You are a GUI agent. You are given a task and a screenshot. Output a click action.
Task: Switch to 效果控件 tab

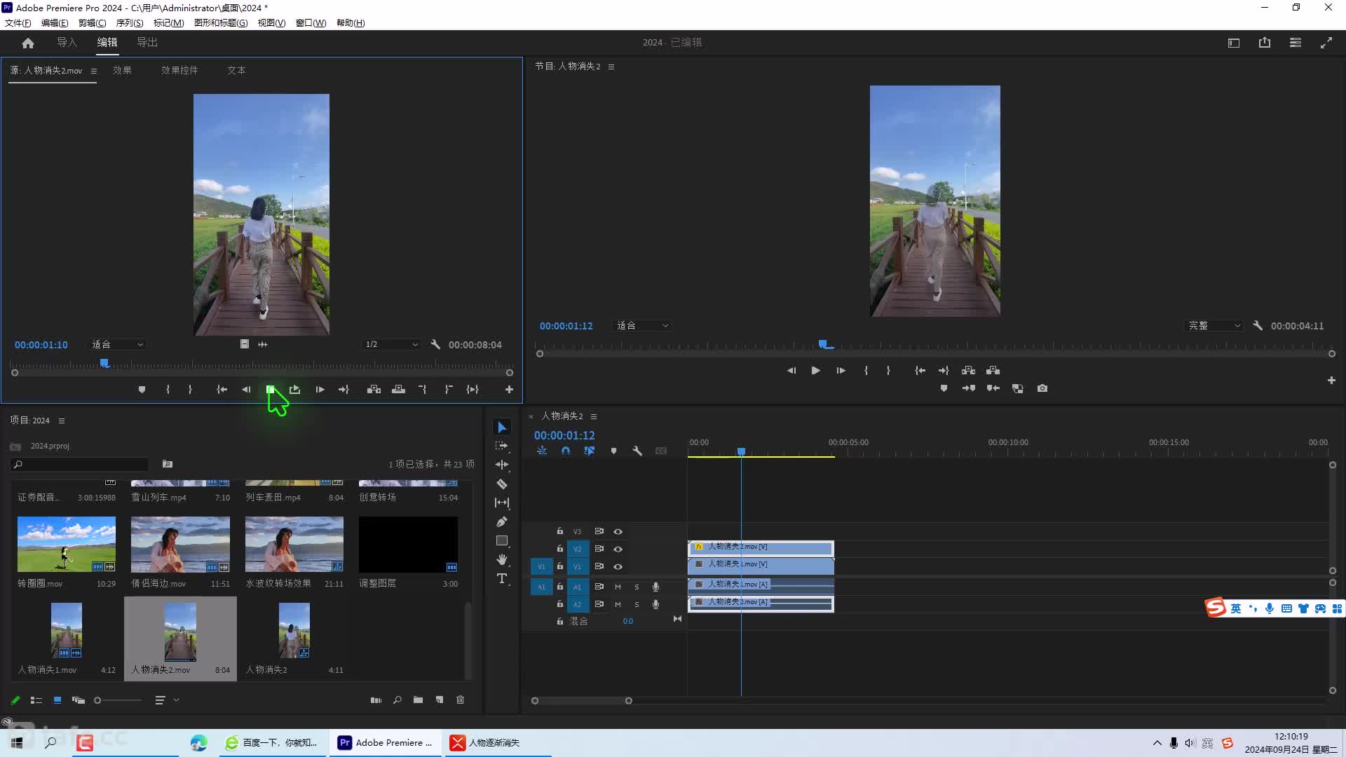point(179,71)
